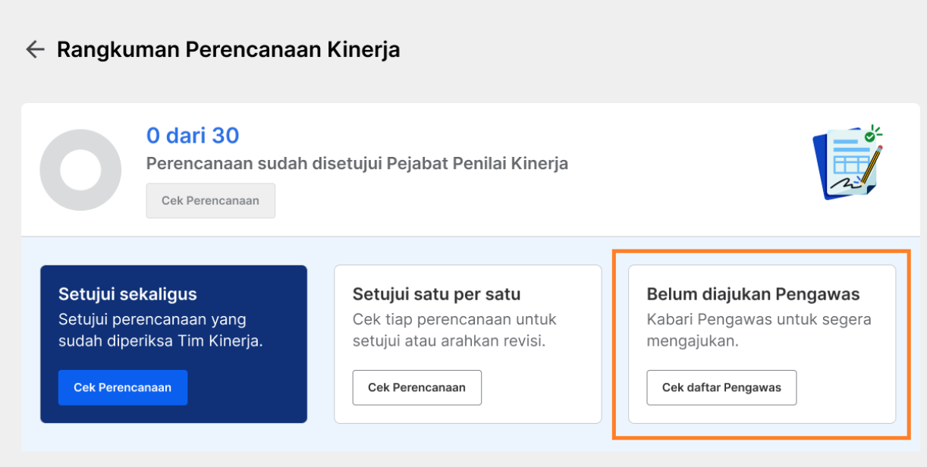
Task: Open the Cek daftar Pengawas button
Action: click(x=721, y=387)
